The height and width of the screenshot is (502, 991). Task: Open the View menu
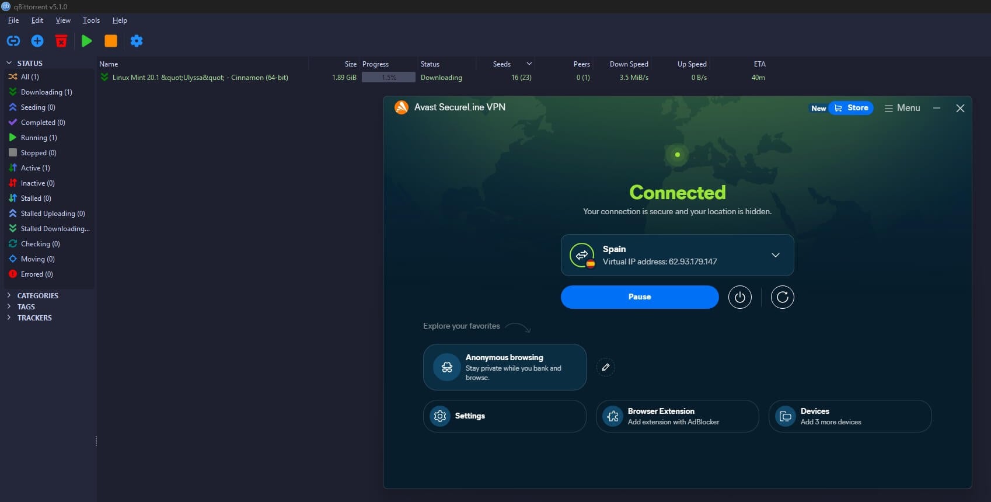[63, 20]
